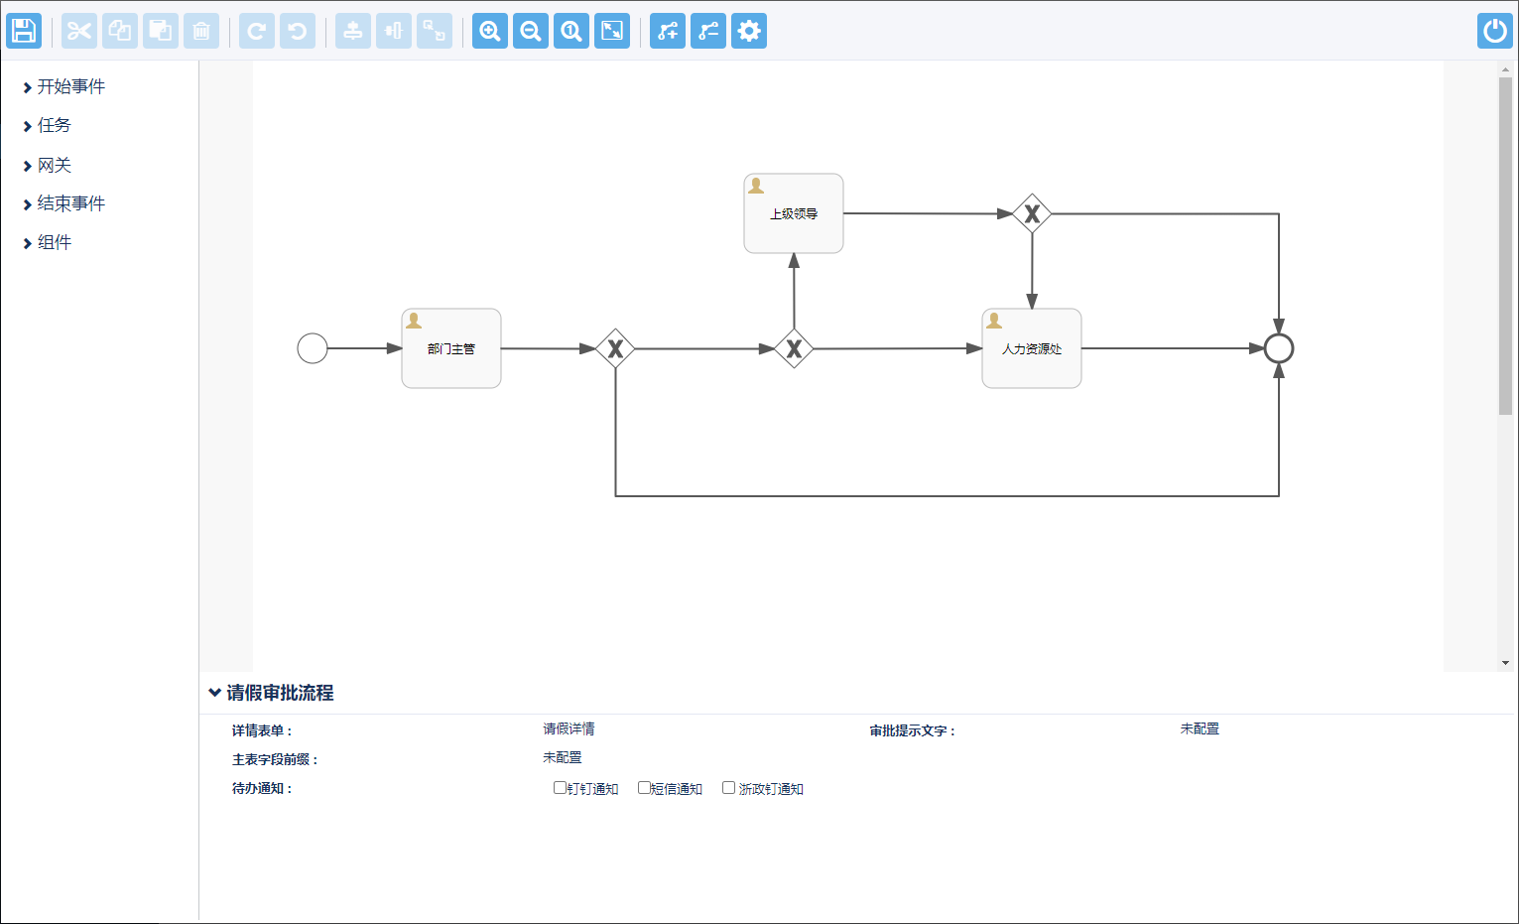Reset zoom to actual size
The image size is (1519, 924).
pyautogui.click(x=571, y=31)
